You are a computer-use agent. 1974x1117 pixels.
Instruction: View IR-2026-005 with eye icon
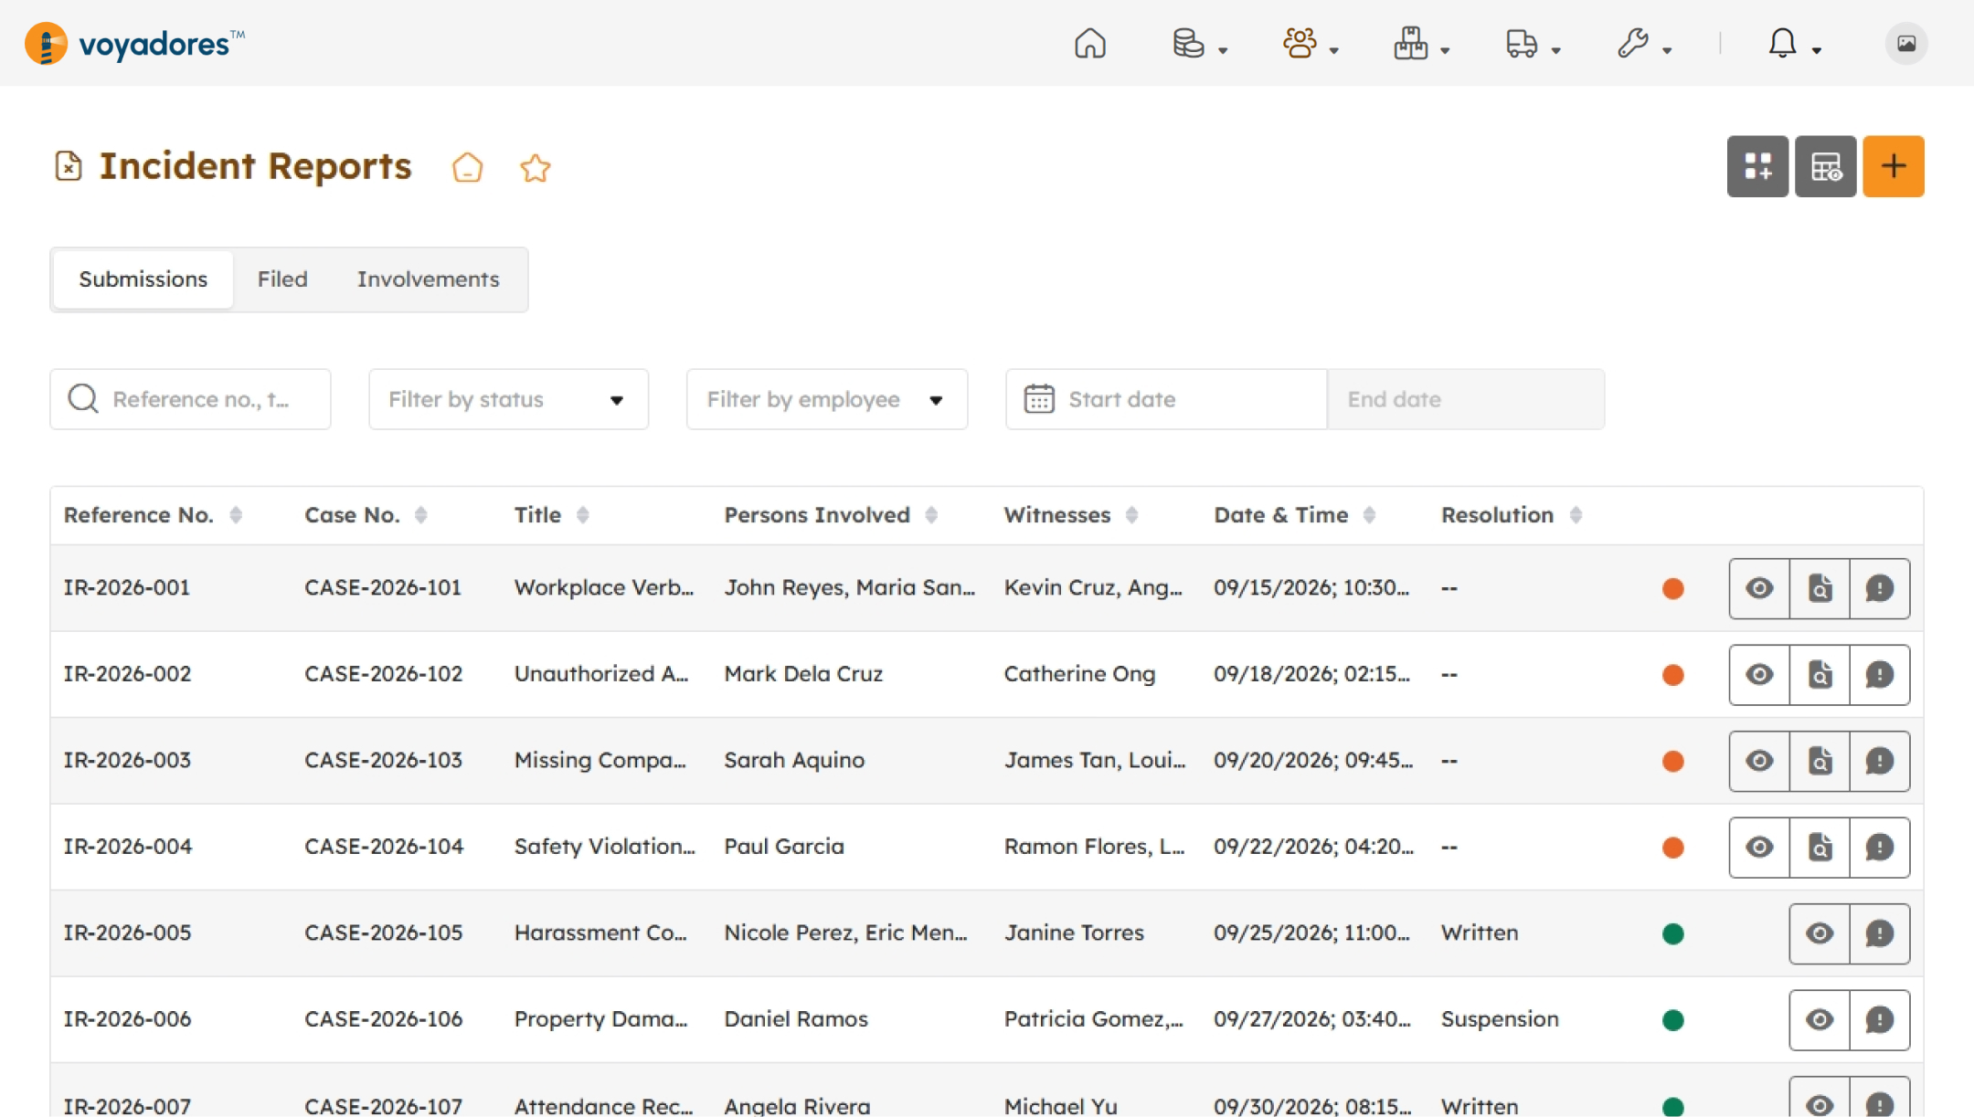(x=1820, y=933)
